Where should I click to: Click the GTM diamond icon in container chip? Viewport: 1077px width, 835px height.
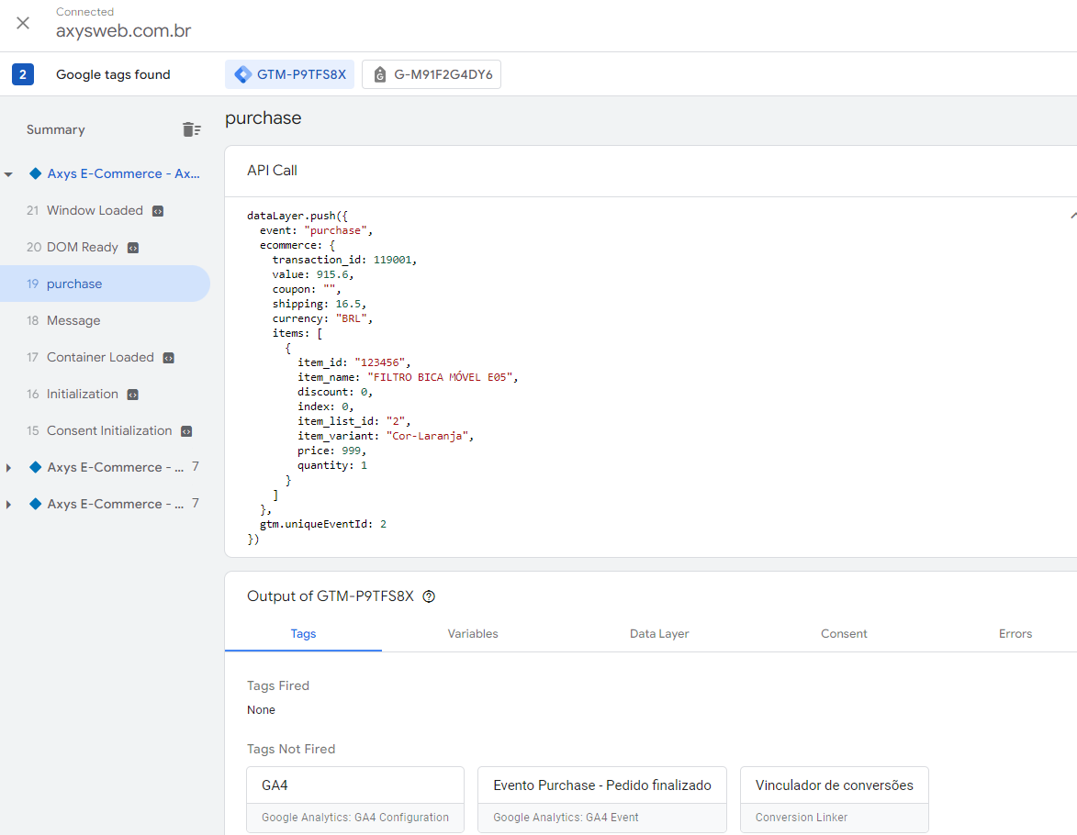pyautogui.click(x=242, y=74)
